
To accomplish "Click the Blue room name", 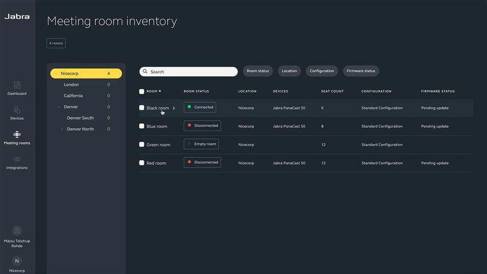I will point(157,126).
